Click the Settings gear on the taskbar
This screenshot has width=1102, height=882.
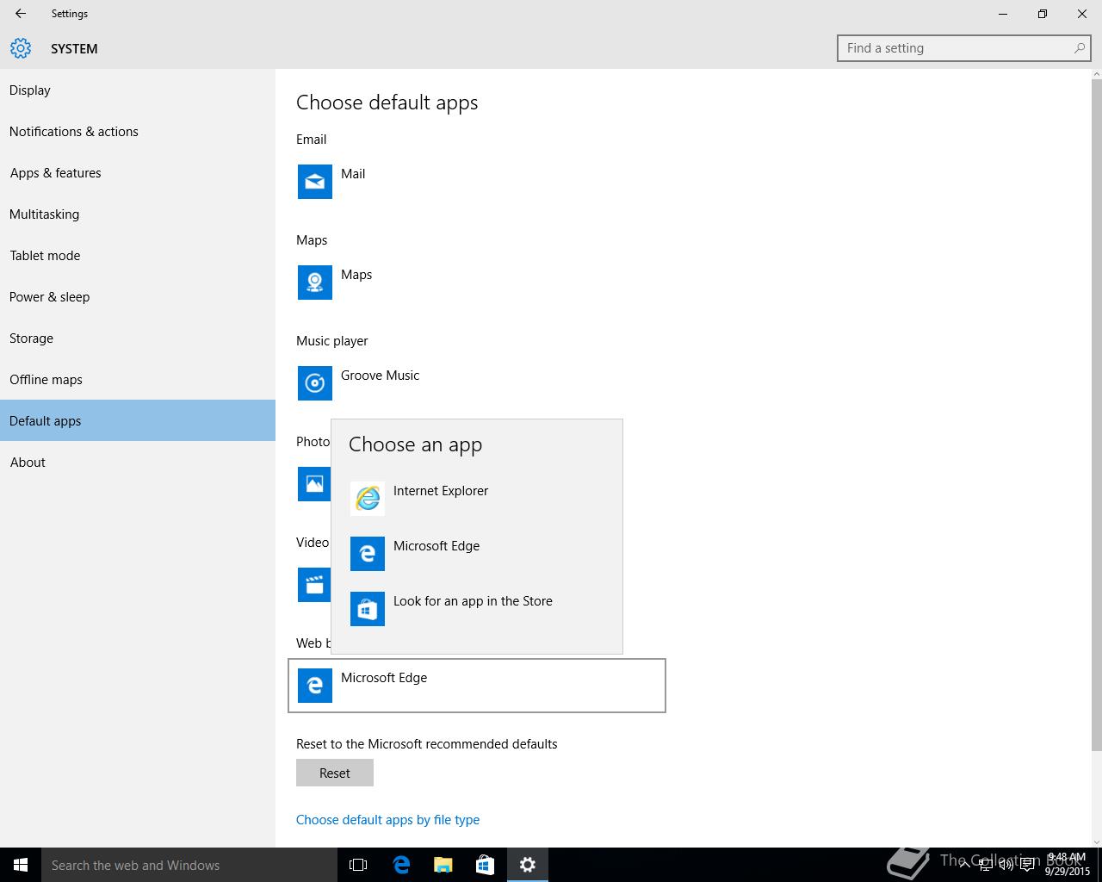(528, 865)
